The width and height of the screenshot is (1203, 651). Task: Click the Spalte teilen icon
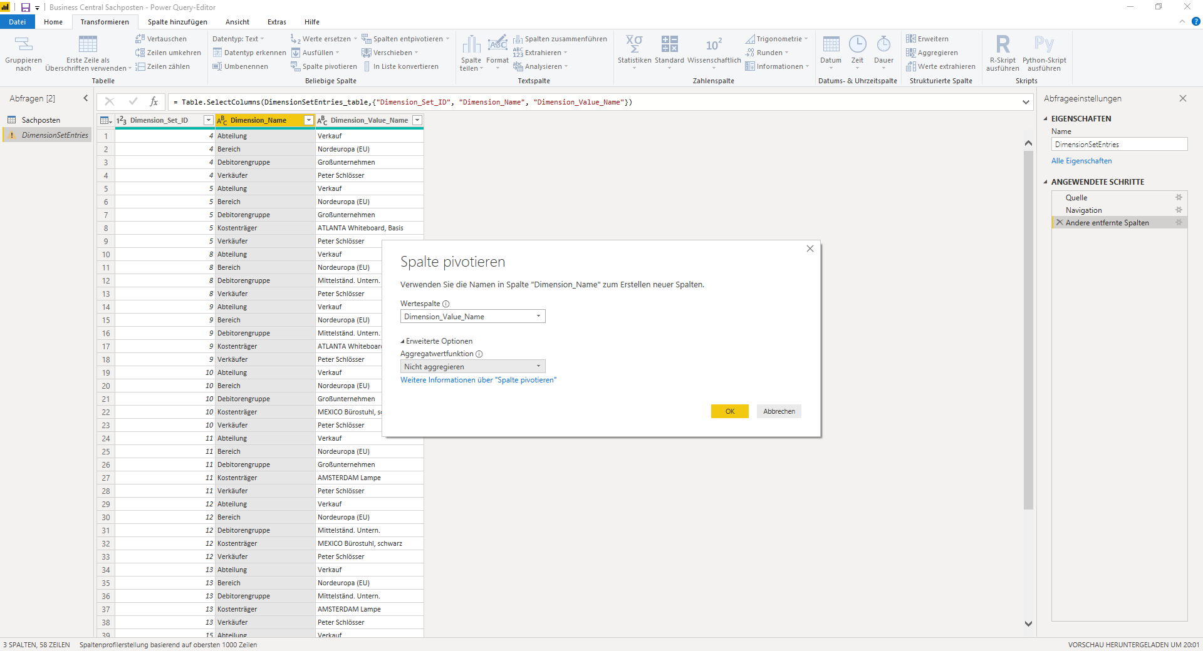pyautogui.click(x=471, y=44)
